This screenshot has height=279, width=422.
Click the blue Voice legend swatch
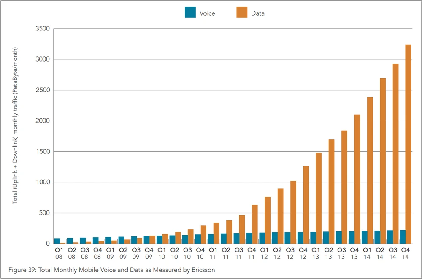tap(190, 13)
